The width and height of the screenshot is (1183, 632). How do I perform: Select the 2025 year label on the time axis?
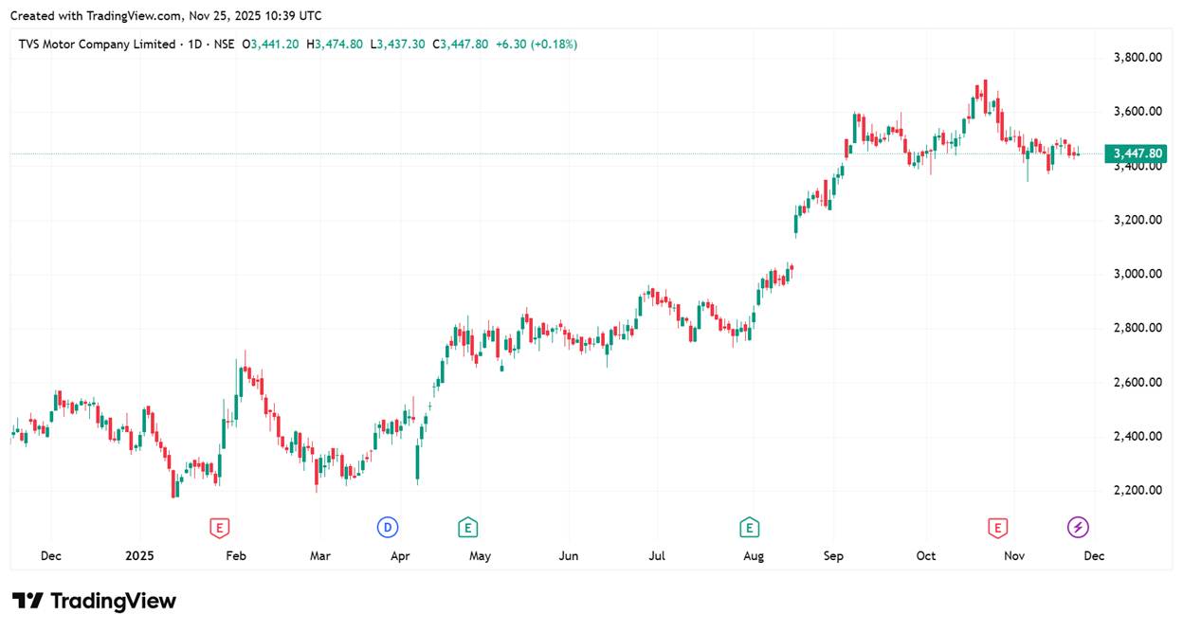[139, 556]
